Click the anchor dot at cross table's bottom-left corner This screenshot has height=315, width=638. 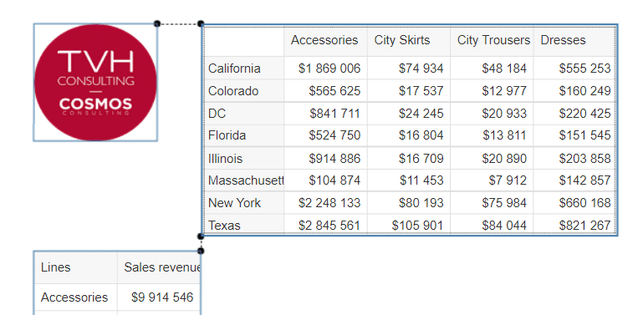click(201, 236)
